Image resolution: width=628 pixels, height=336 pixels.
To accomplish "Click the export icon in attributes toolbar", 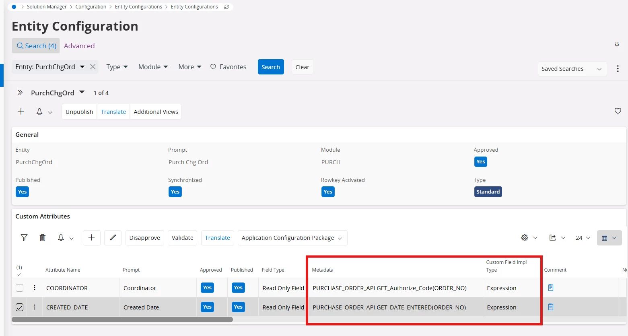I will 553,238.
